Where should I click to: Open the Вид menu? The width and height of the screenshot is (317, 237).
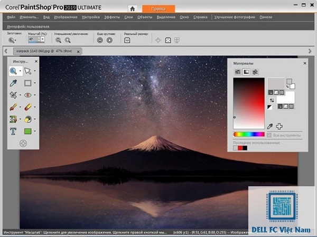[x=46, y=17]
